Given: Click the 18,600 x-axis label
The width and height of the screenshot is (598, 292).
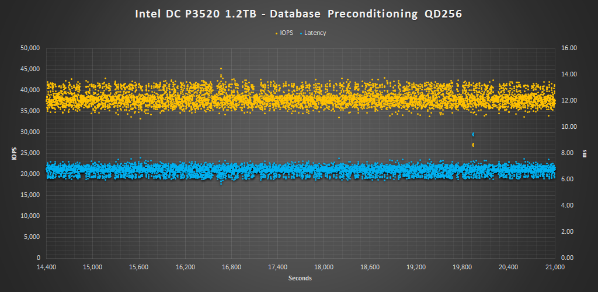Looking at the screenshot, I should 370,268.
